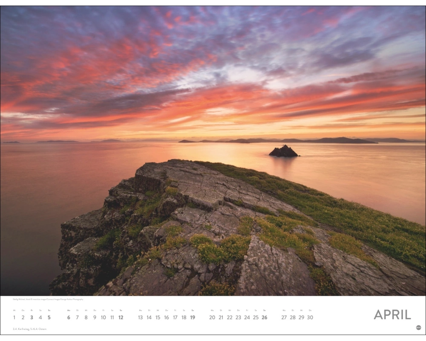Click the small dark island in the sea

tap(283, 151)
